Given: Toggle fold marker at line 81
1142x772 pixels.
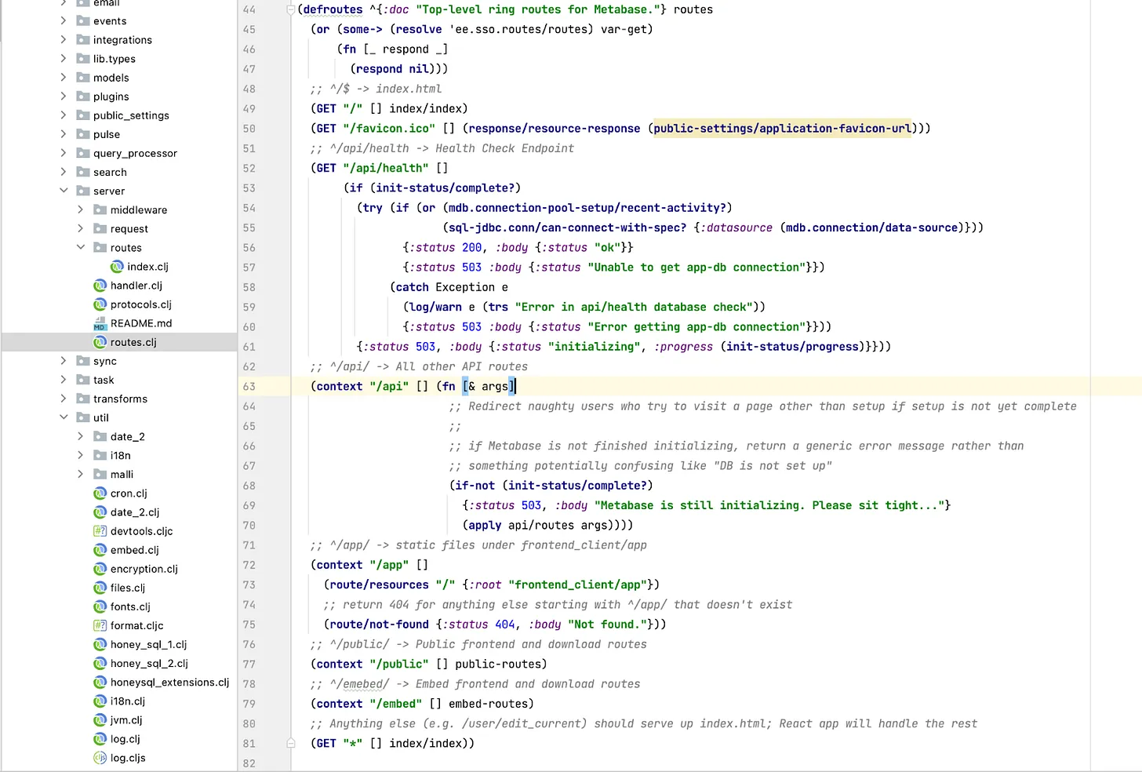Looking at the screenshot, I should (290, 743).
